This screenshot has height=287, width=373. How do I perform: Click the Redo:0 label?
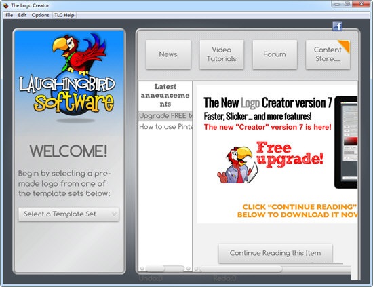pyautogui.click(x=224, y=278)
